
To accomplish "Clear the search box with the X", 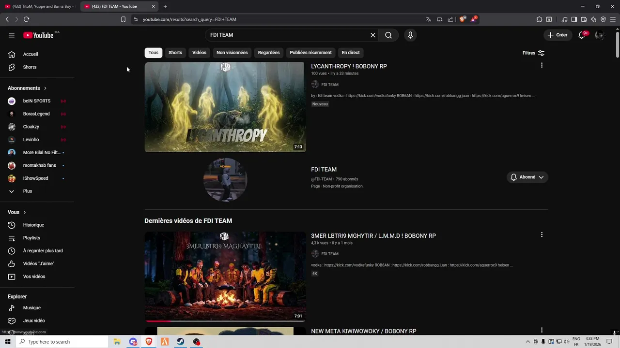I will click(x=373, y=35).
